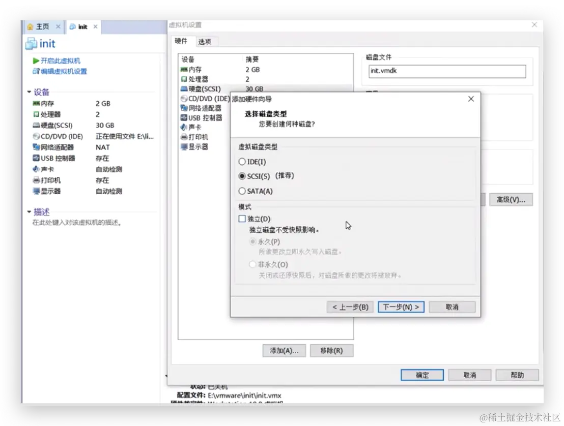Collapse the 设备 section

coord(29,93)
